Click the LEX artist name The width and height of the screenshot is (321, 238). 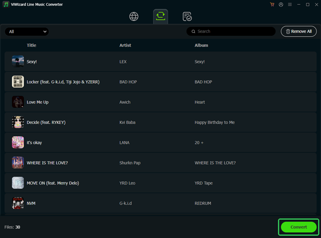(x=123, y=62)
